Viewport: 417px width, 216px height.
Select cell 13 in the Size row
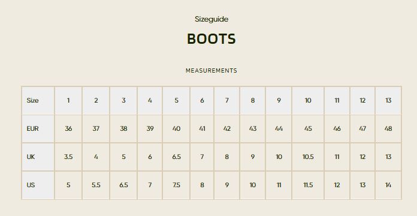[x=388, y=100]
